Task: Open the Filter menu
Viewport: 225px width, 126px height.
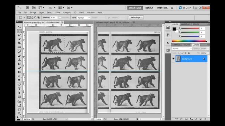Action: 58,13
